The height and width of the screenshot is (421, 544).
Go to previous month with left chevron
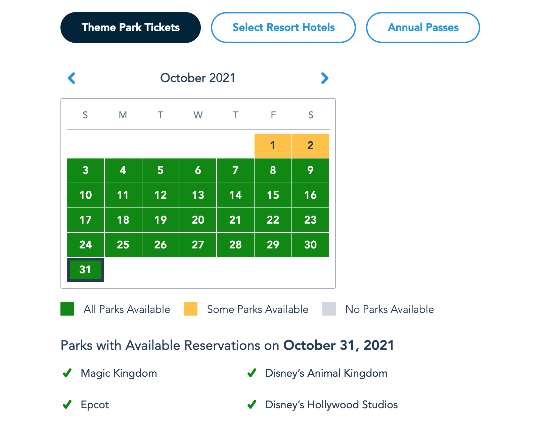pyautogui.click(x=72, y=78)
